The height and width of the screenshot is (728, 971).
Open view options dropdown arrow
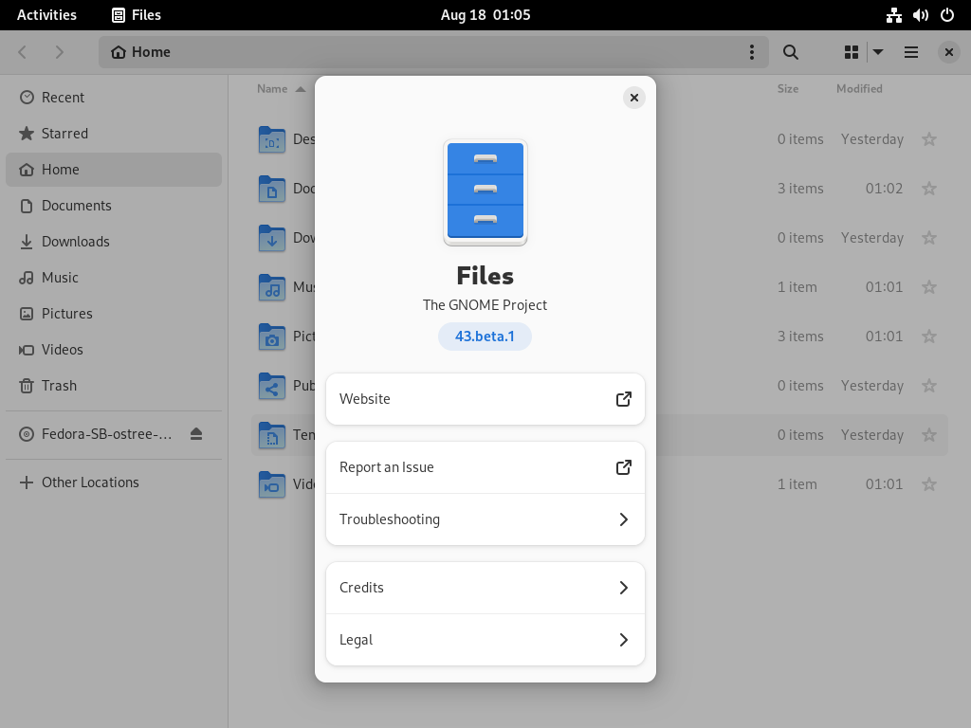click(x=878, y=52)
